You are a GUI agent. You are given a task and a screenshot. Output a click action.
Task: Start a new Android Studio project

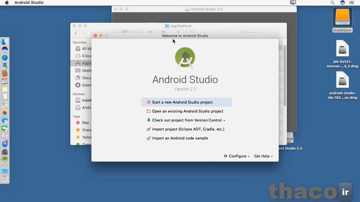(186, 102)
